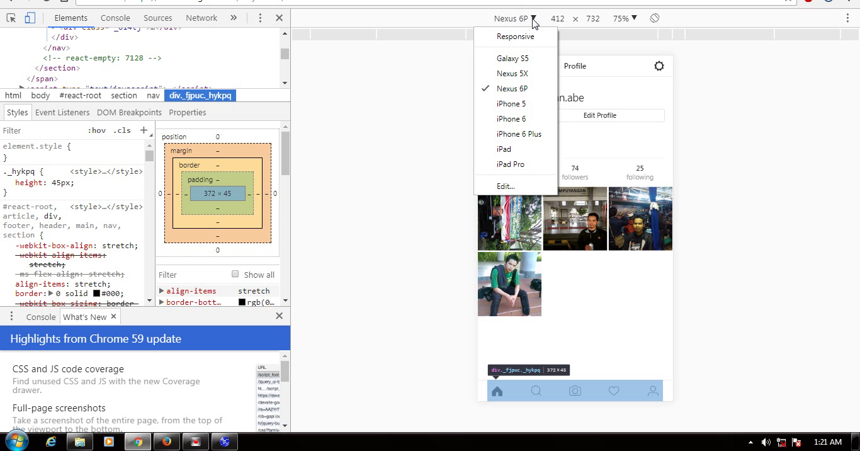
Task: Open the Event Listeners tab
Action: [x=62, y=113]
